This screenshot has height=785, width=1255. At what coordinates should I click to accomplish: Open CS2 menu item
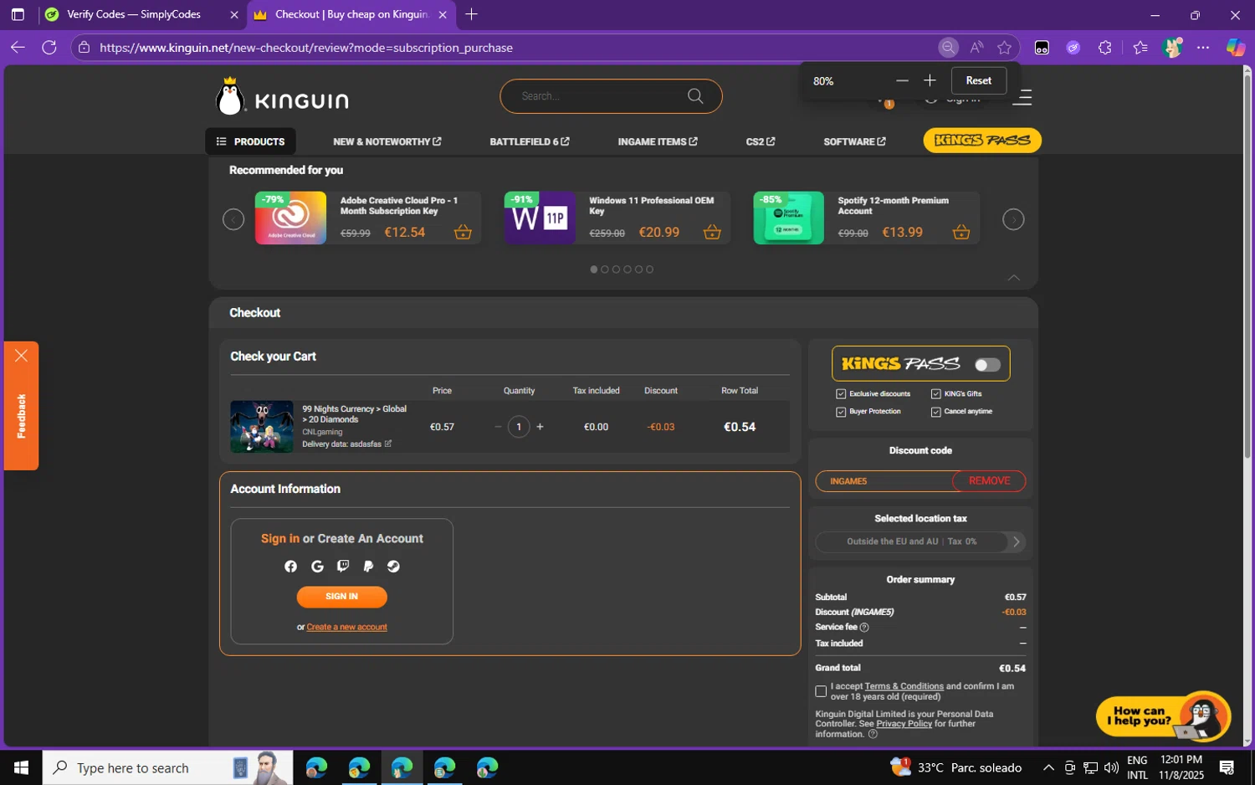click(x=761, y=141)
